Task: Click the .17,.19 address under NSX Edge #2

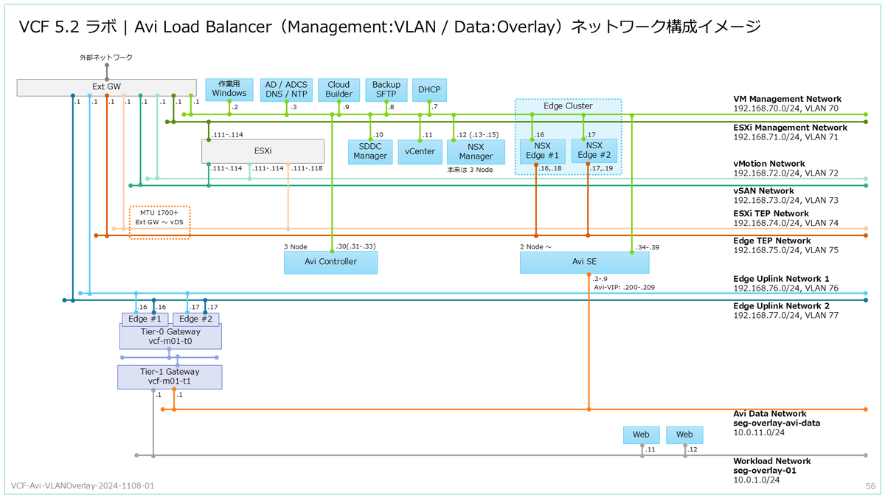Action: click(601, 168)
